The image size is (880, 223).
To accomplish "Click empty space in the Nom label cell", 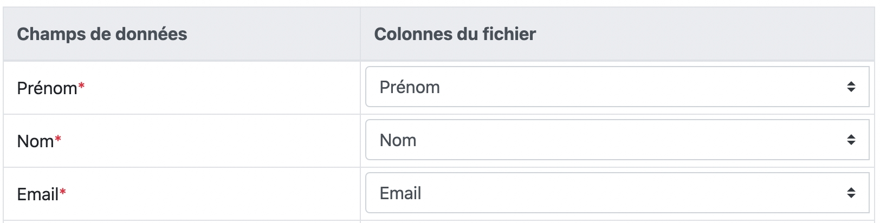I will click(228, 141).
